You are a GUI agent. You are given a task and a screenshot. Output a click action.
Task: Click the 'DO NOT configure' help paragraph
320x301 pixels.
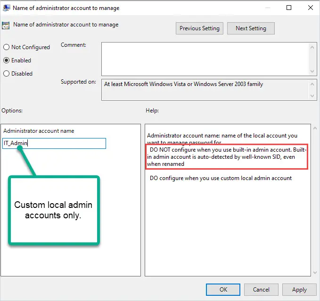[x=227, y=157]
